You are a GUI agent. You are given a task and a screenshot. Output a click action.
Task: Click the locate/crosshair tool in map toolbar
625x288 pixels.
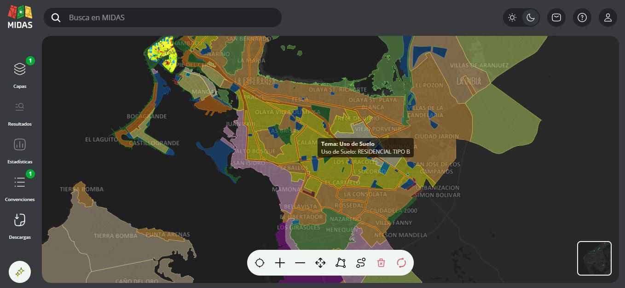pyautogui.click(x=260, y=263)
